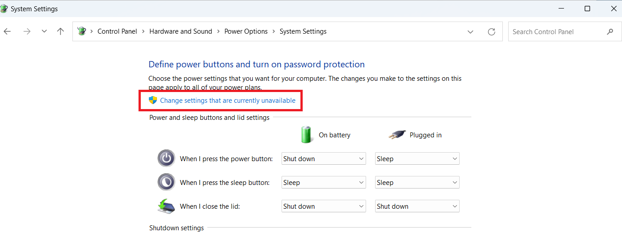Maximize the System Settings window
Screen dimensions: 622x237
click(x=587, y=9)
